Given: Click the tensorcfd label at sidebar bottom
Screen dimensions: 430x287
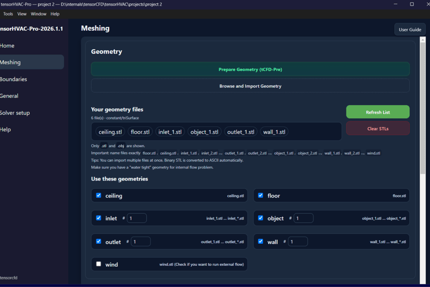Looking at the screenshot, I should pyautogui.click(x=9, y=277).
